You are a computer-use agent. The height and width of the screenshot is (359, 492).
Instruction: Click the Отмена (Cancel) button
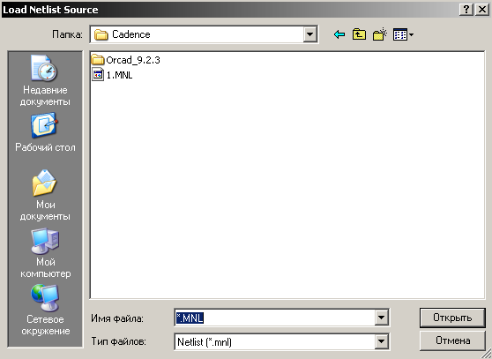(x=452, y=340)
